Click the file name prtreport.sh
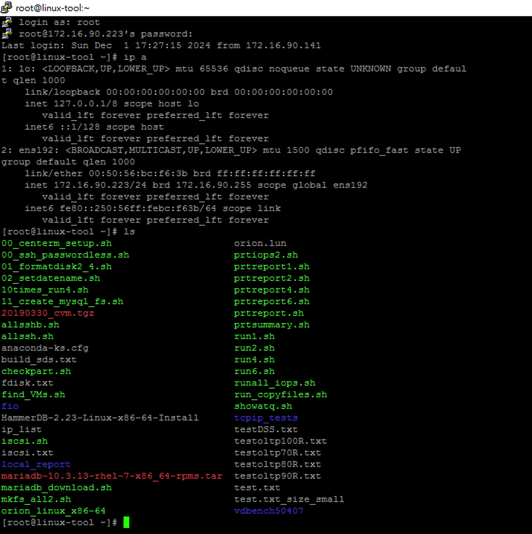The image size is (532, 534). [x=269, y=313]
